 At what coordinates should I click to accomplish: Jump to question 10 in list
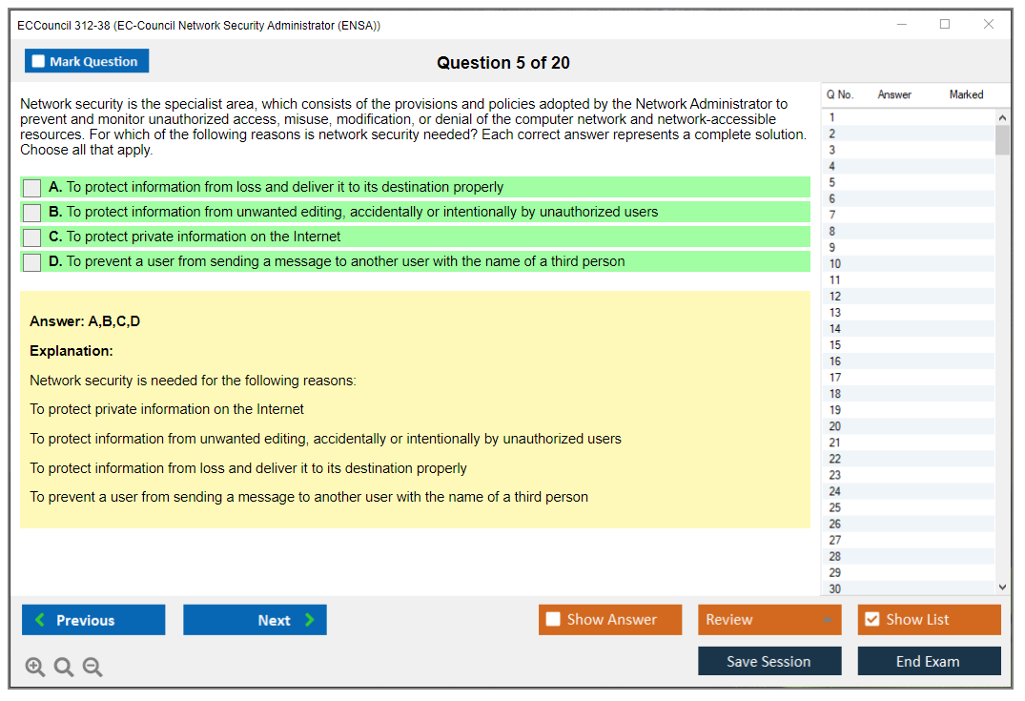[835, 264]
